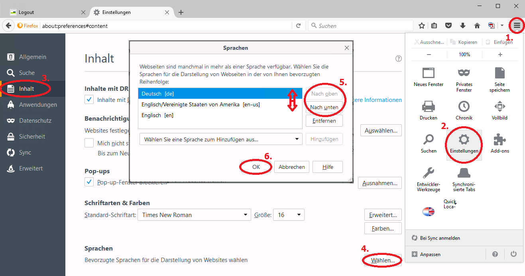The image size is (525, 276).
Task: Open Entwickler-Werkzeuge wrench icon
Action: click(429, 173)
